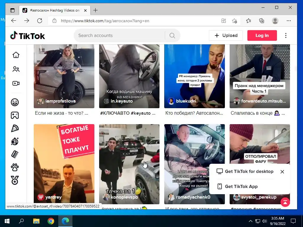Open a new browser tab
This screenshot has height=227, width=303.
click(96, 10)
